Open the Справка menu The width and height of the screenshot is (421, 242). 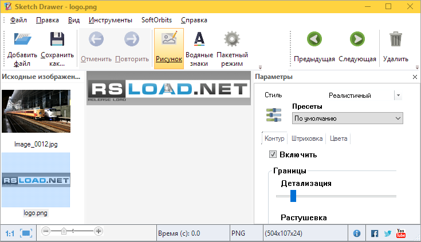point(194,20)
